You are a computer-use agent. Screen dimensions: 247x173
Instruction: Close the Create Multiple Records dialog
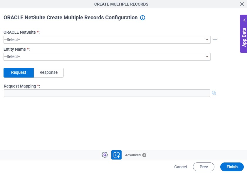(242, 4)
